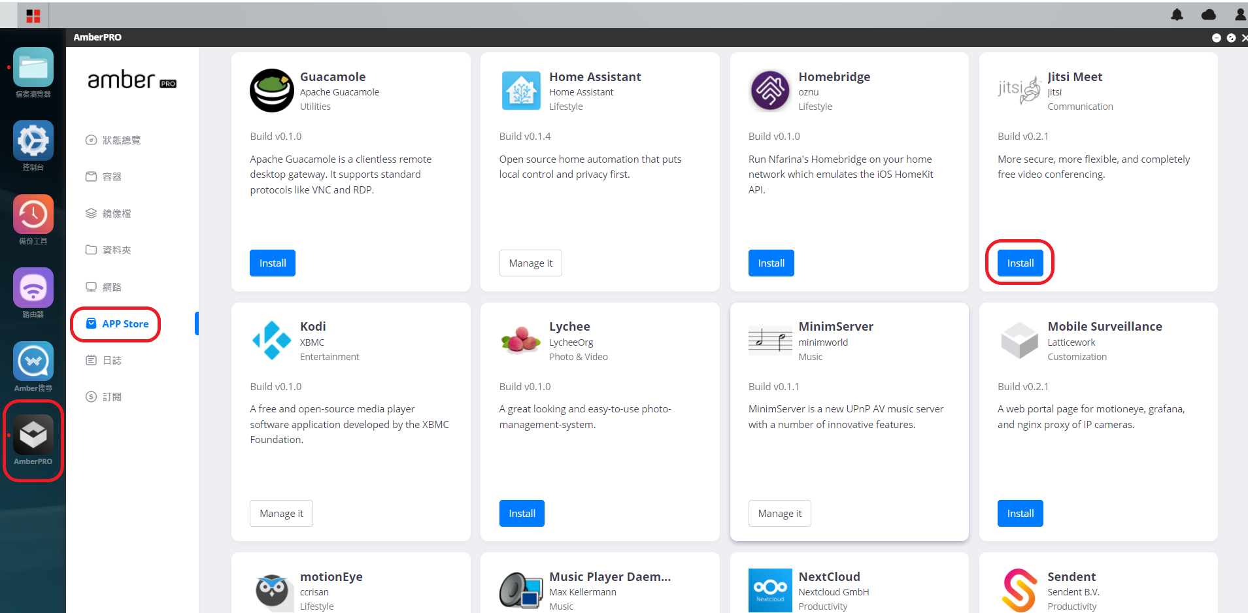Install the Homebridge app

coord(771,263)
